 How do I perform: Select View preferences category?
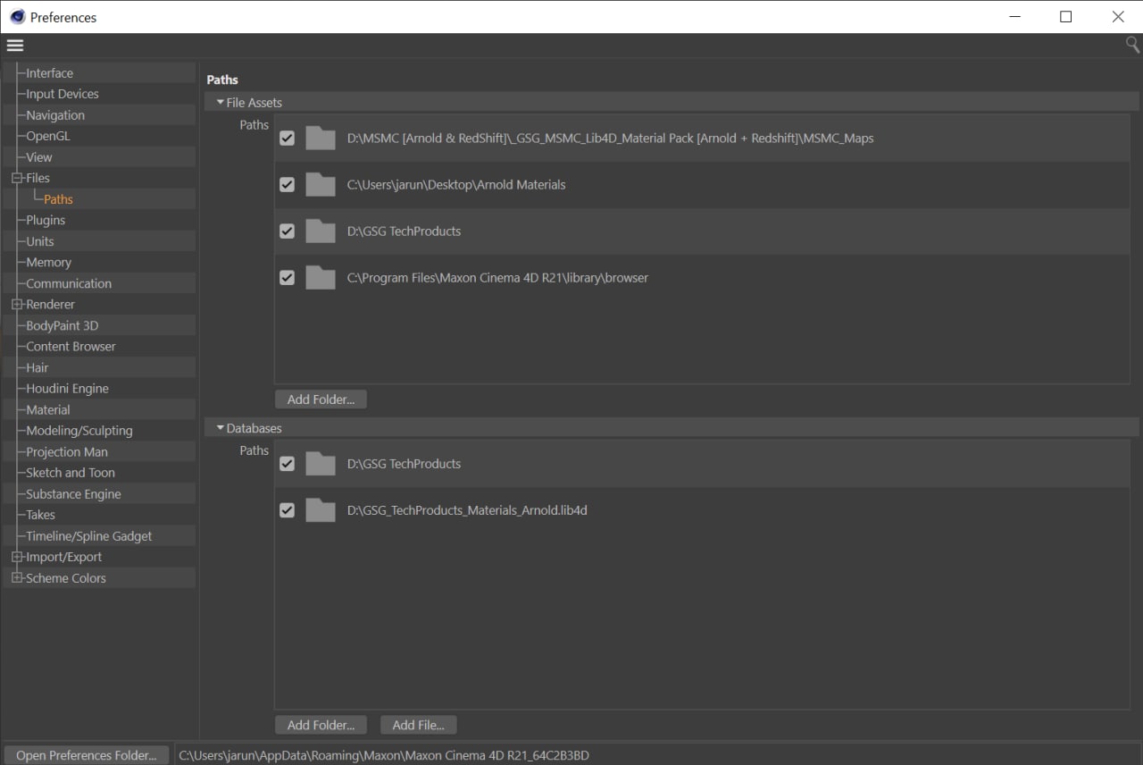point(39,157)
